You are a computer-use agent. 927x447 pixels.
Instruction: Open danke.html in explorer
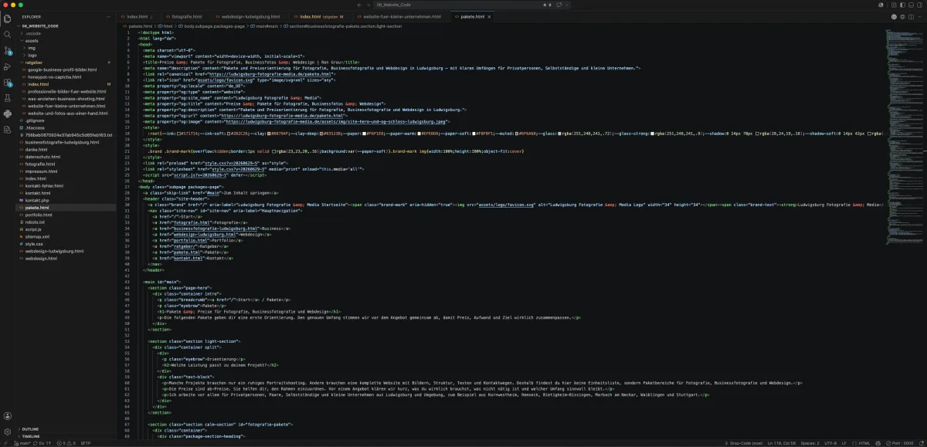(x=36, y=149)
